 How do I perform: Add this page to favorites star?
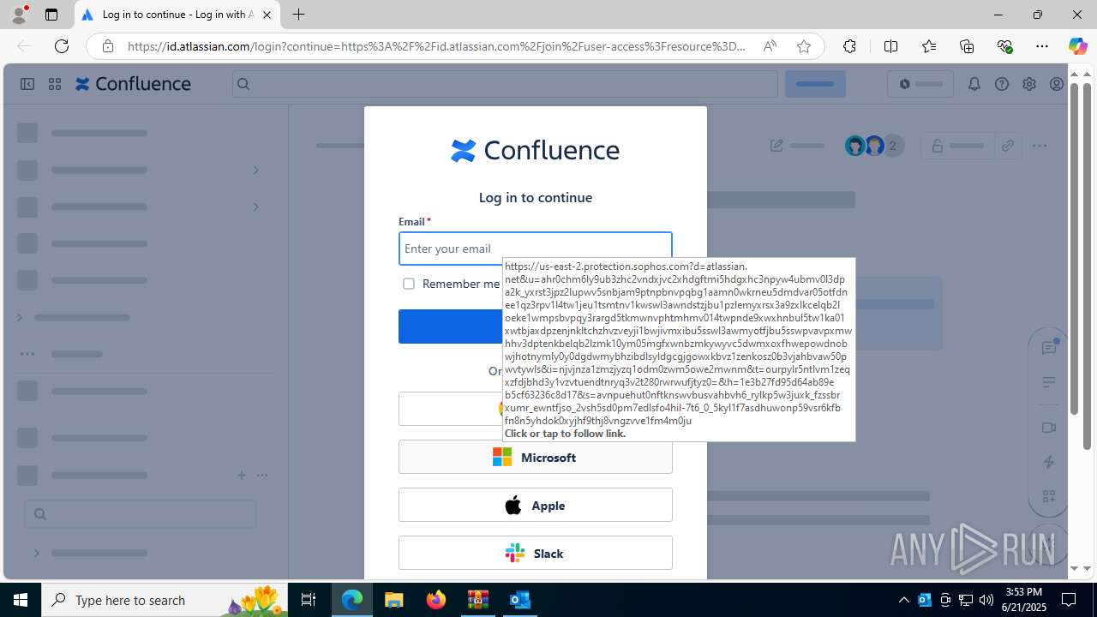[804, 46]
